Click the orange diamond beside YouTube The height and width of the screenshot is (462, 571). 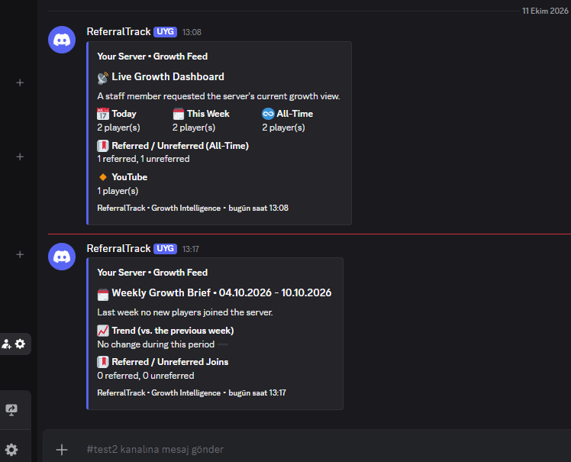[x=103, y=177]
